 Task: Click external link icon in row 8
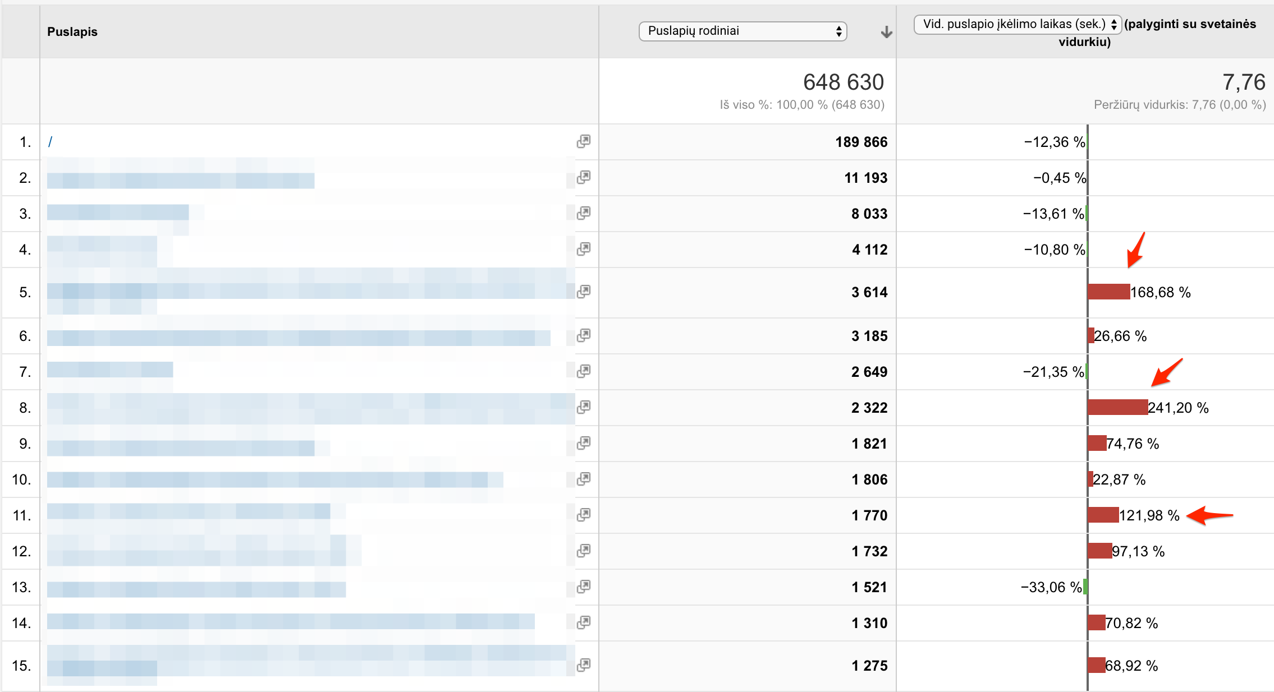584,407
